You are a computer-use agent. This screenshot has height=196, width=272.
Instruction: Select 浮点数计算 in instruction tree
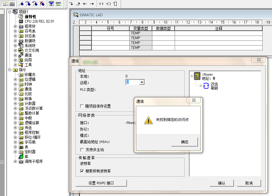[34, 108]
